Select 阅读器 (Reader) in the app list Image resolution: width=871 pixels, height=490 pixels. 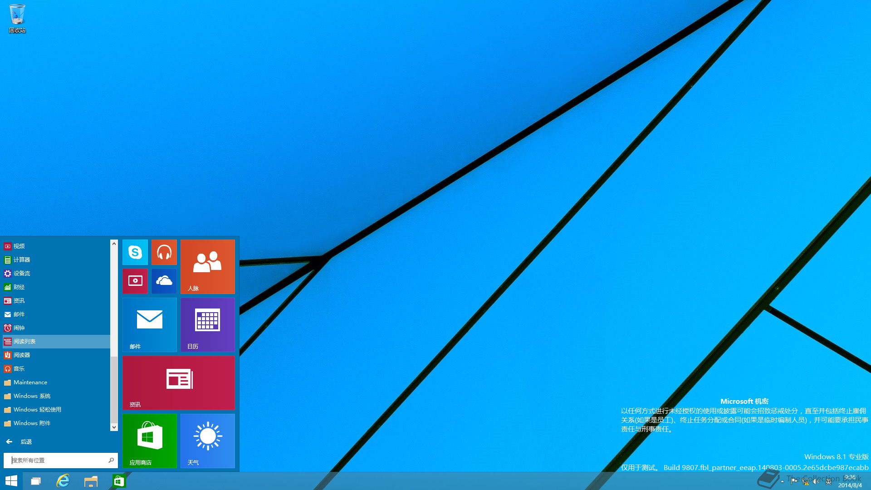coord(56,355)
